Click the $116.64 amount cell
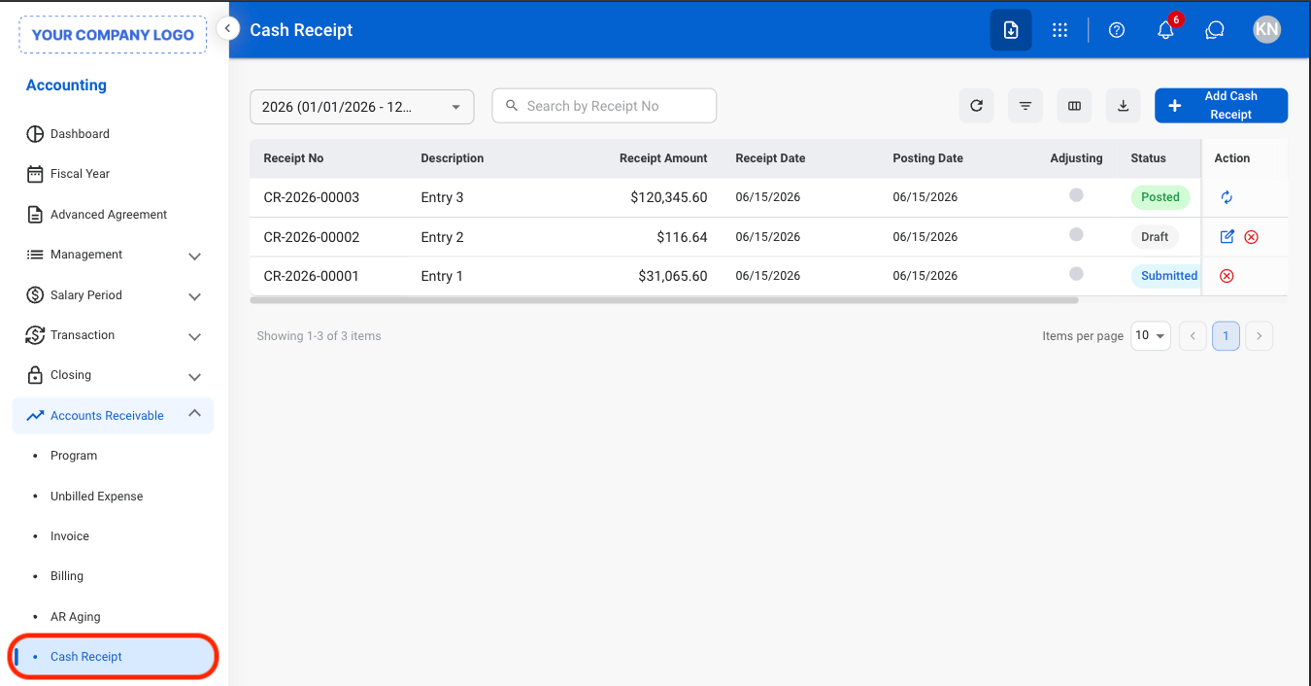The height and width of the screenshot is (686, 1311). click(682, 237)
